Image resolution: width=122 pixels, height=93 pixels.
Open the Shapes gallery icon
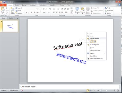pos(77,9)
